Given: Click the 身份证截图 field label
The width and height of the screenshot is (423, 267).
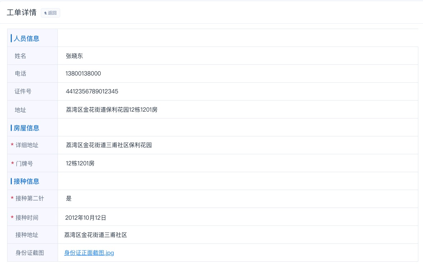Looking at the screenshot, I should point(30,253).
